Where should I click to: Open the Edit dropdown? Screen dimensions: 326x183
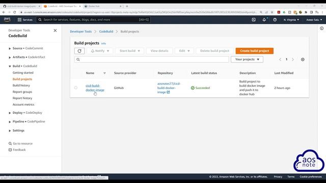184,51
